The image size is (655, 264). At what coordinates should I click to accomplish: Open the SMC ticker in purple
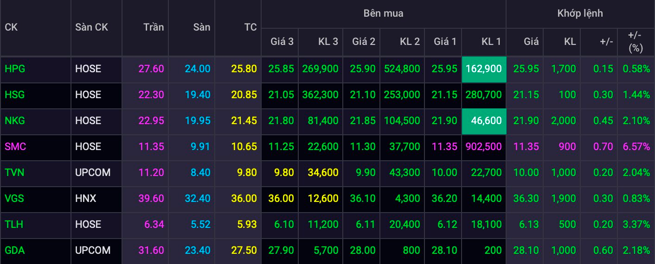[x=15, y=147]
